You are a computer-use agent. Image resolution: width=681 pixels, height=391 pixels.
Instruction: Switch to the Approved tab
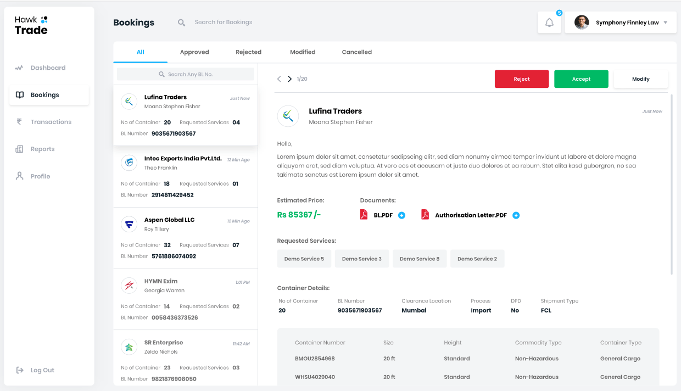194,52
